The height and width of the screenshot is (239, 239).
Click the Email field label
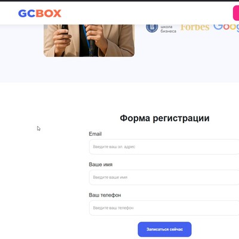[95, 134]
